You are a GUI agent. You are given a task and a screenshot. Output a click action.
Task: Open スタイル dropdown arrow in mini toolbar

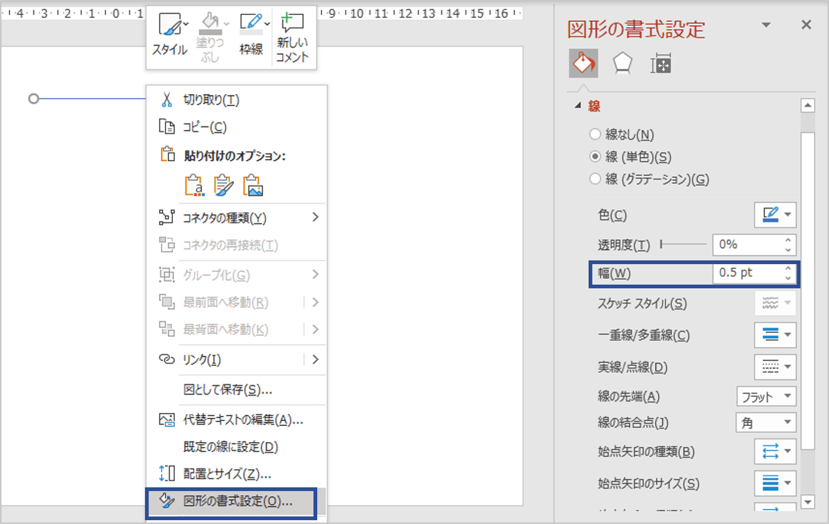point(185,24)
